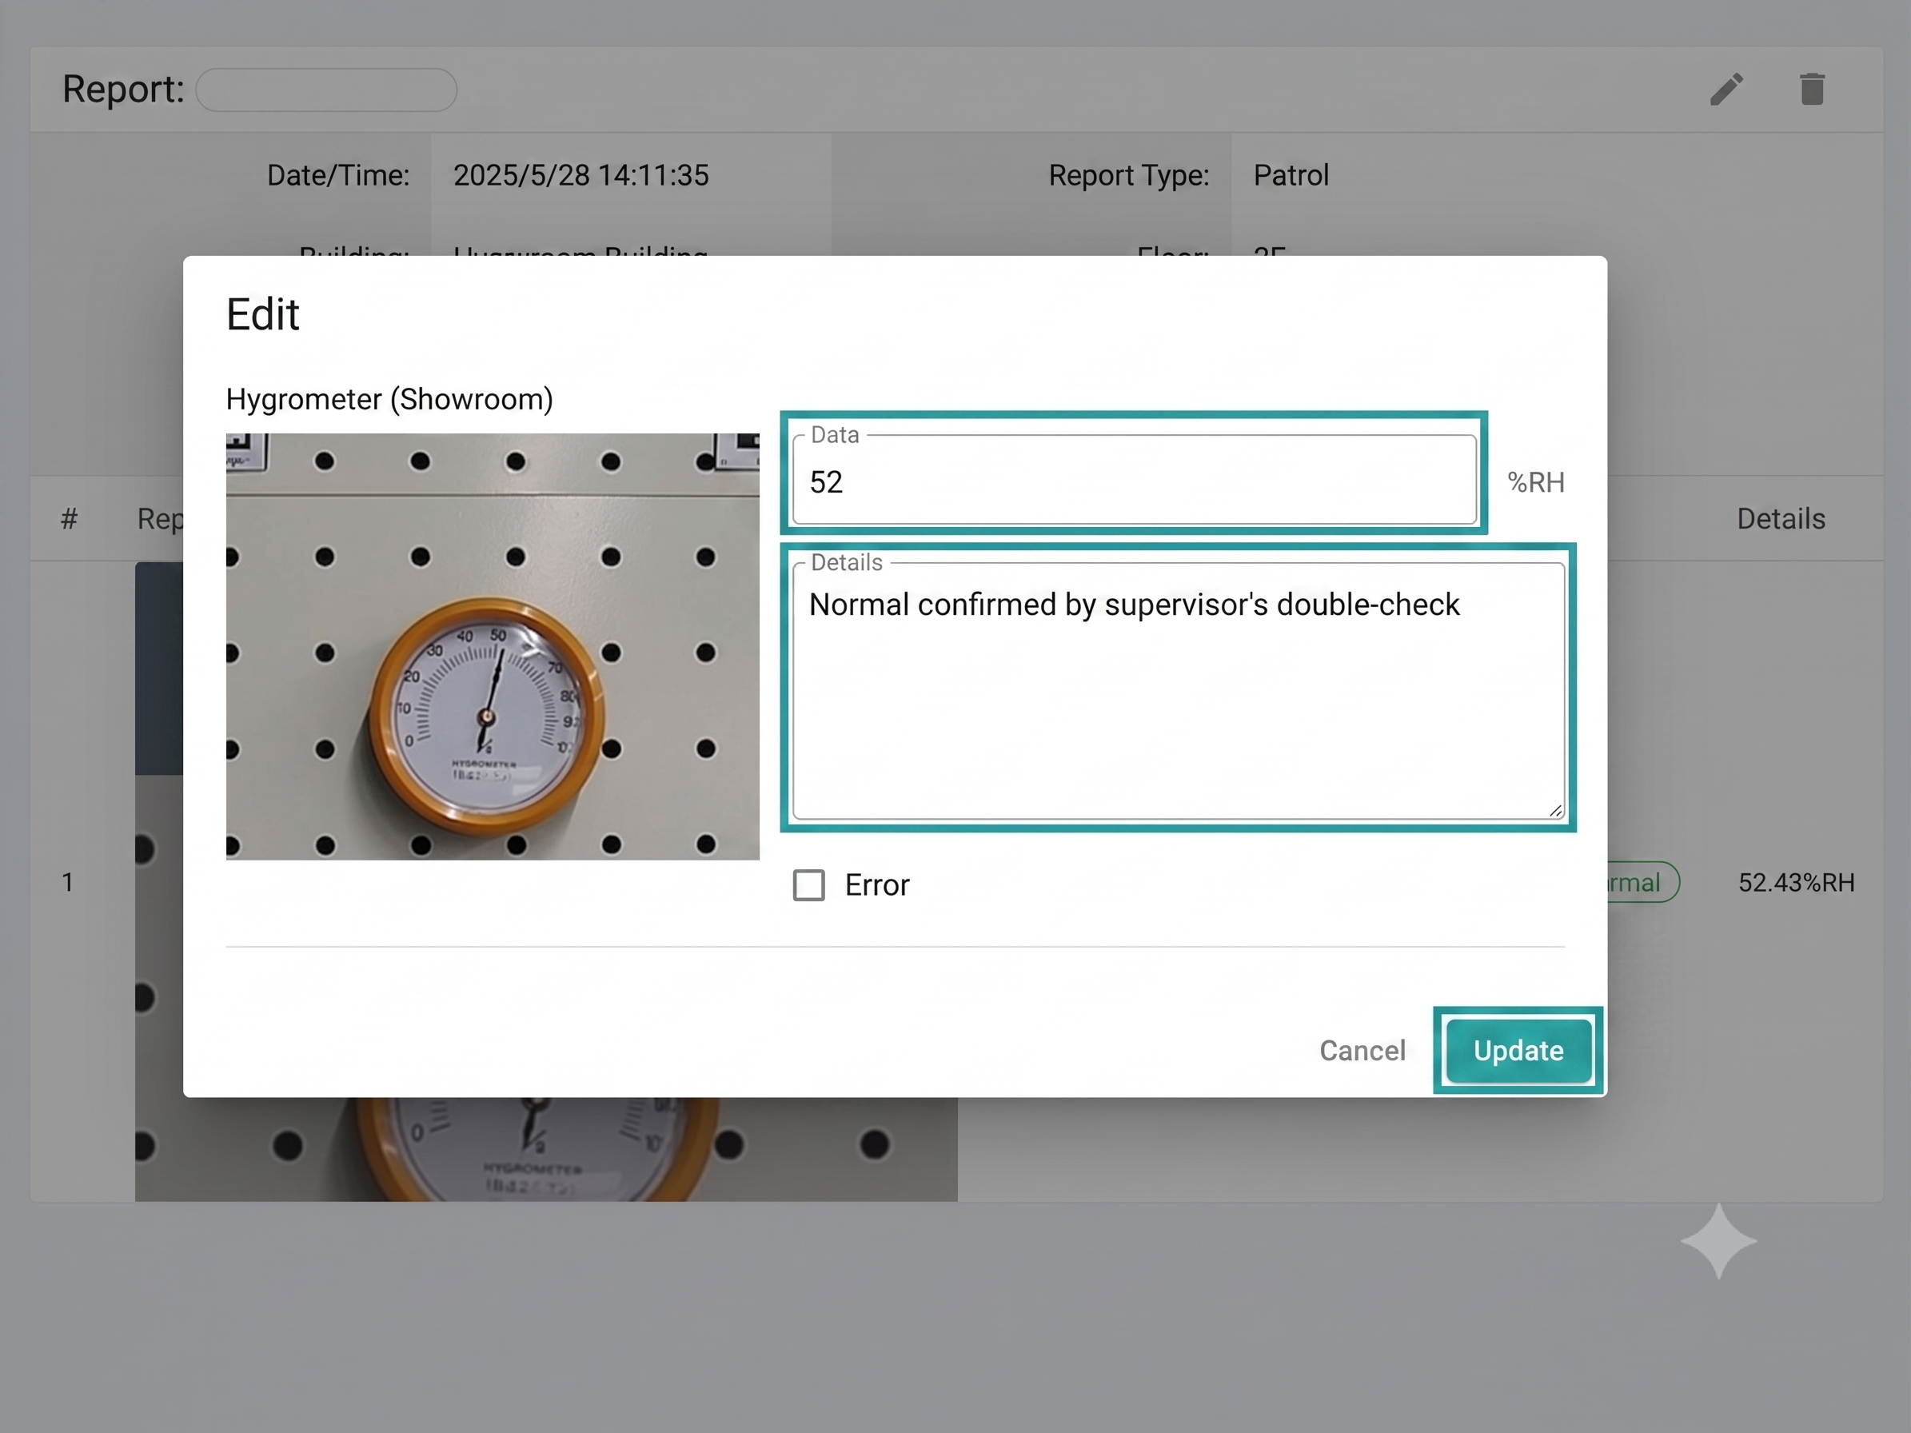The height and width of the screenshot is (1433, 1911).
Task: Click the "Patrol" report type value
Action: [x=1291, y=175]
